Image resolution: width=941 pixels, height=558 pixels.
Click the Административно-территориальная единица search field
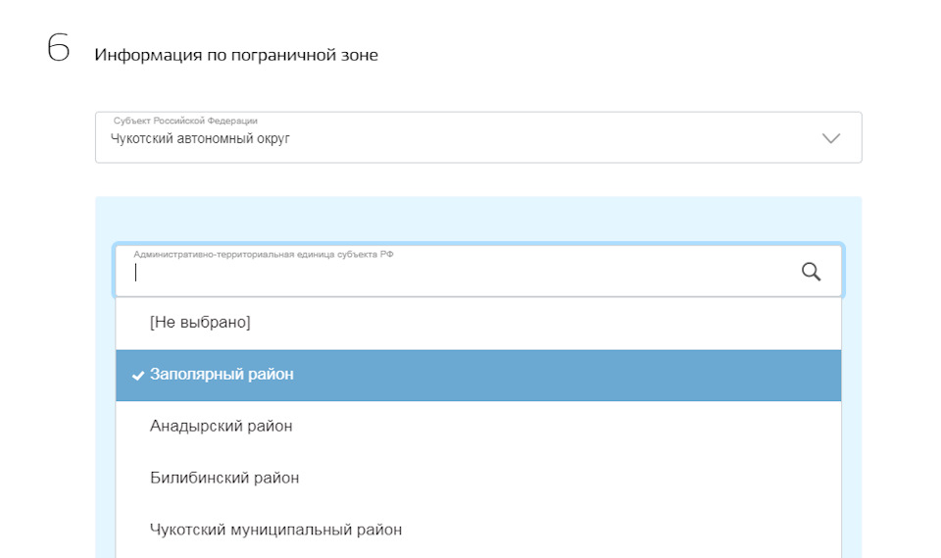(x=461, y=274)
